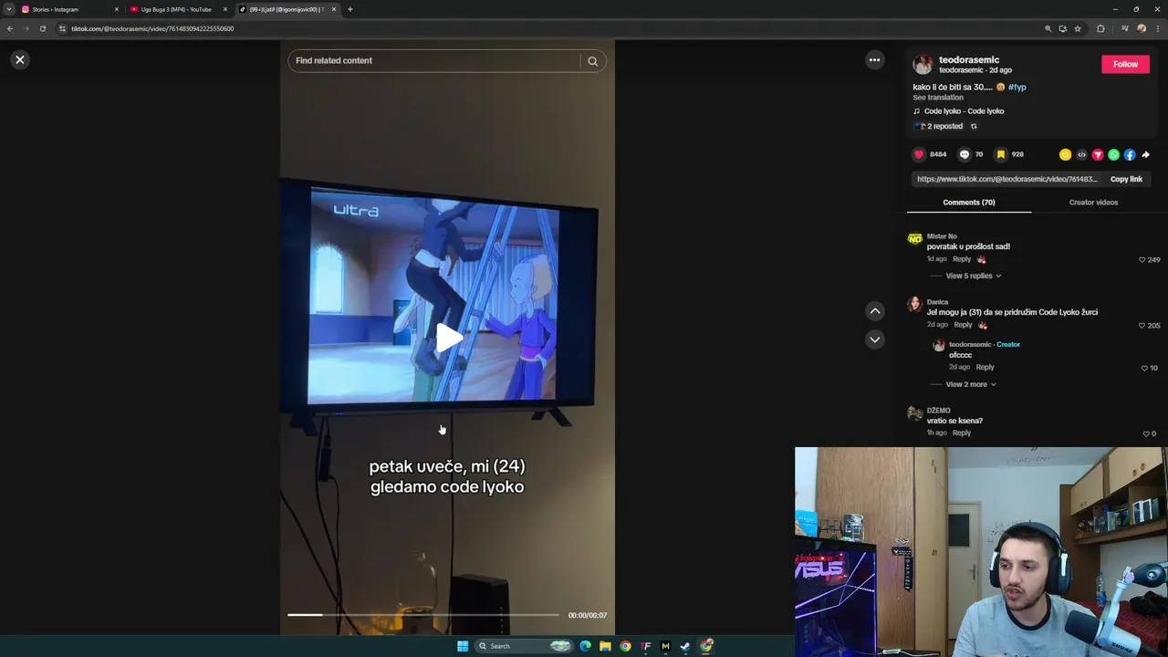Click the Find related content search field
Screen dimensions: 1168x657
tap(433, 61)
